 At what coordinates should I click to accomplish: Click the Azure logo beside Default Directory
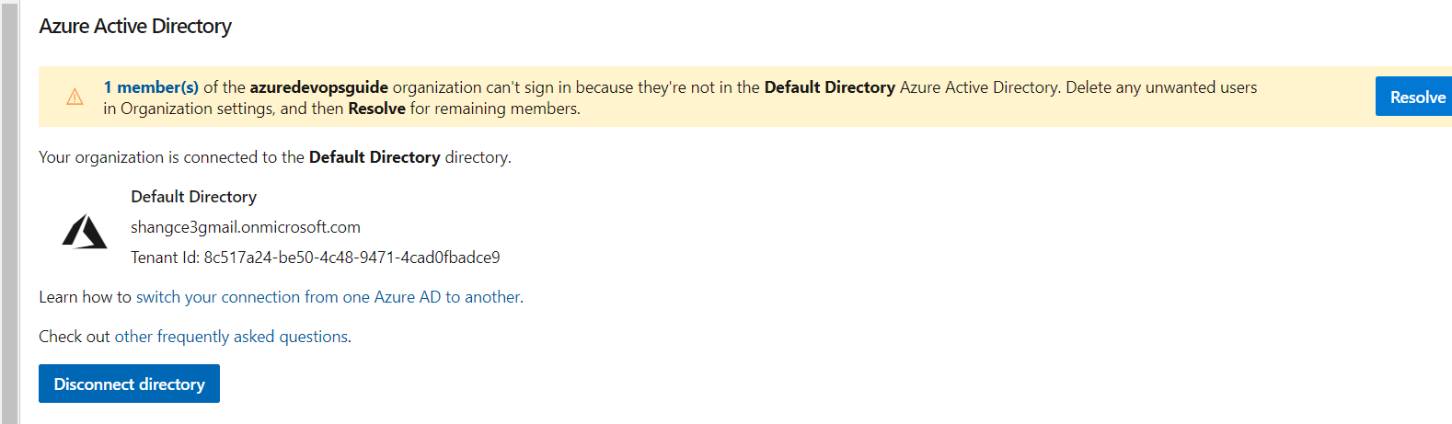click(x=85, y=232)
